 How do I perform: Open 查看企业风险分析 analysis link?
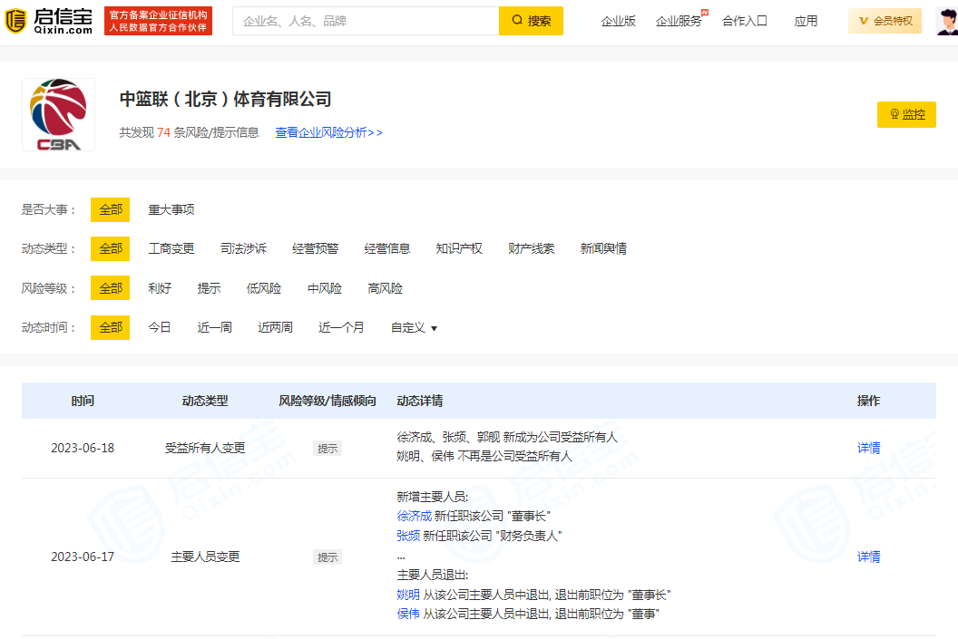coord(328,132)
